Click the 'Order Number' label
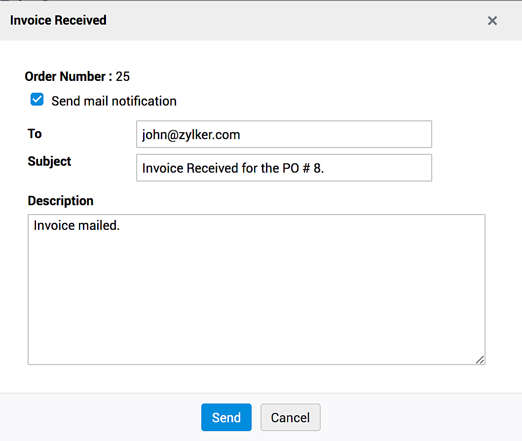Screen dimensions: 522x441 click(65, 77)
